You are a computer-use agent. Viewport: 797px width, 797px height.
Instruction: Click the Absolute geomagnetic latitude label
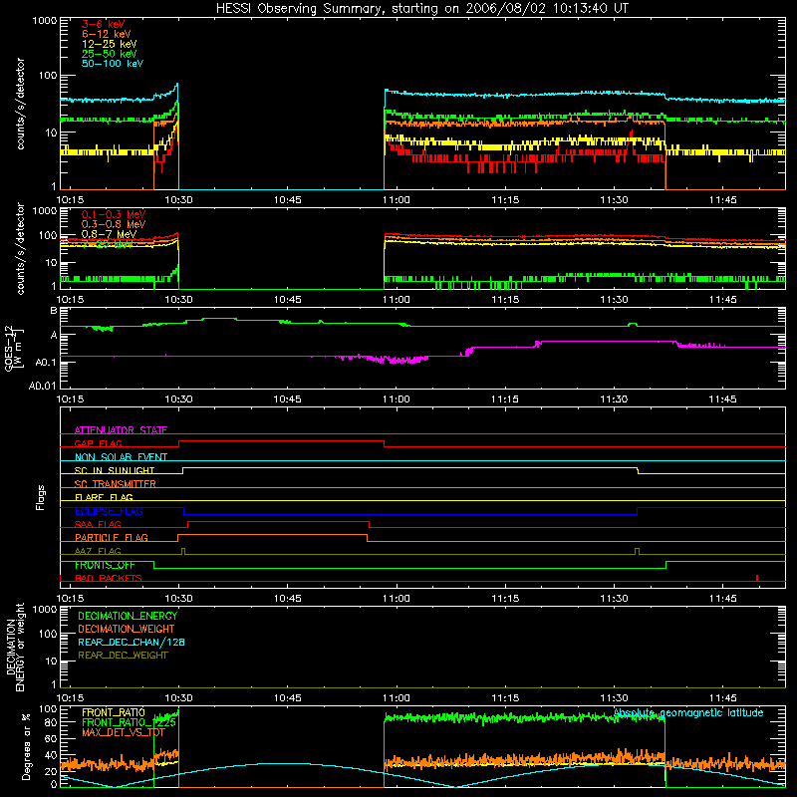(x=688, y=713)
